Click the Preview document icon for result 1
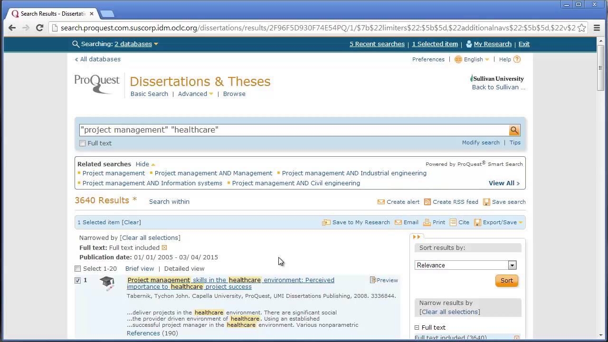608x342 pixels. tap(373, 280)
